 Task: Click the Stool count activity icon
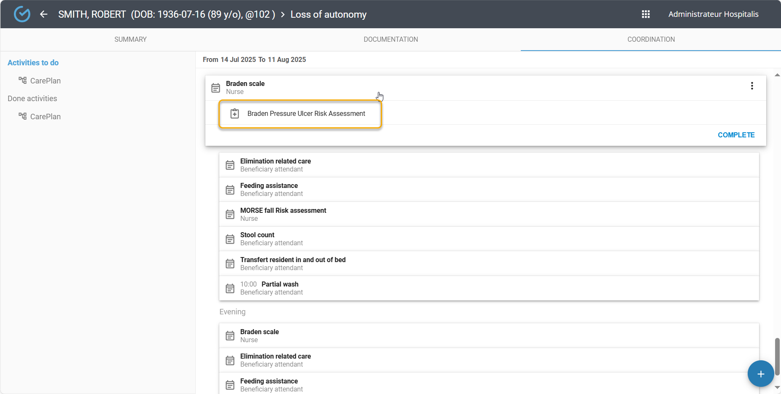point(230,239)
